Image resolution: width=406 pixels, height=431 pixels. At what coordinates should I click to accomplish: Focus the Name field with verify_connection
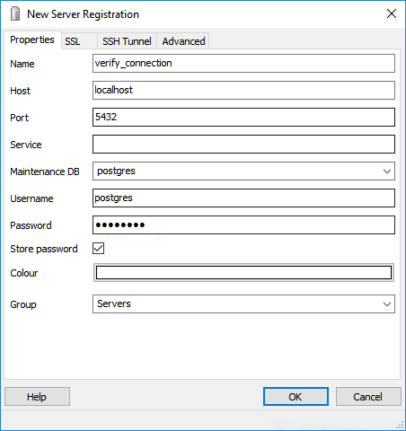243,64
